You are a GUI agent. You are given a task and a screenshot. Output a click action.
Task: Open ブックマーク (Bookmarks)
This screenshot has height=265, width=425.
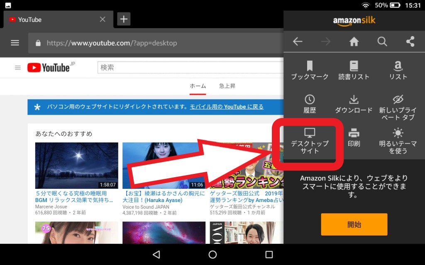pos(310,70)
